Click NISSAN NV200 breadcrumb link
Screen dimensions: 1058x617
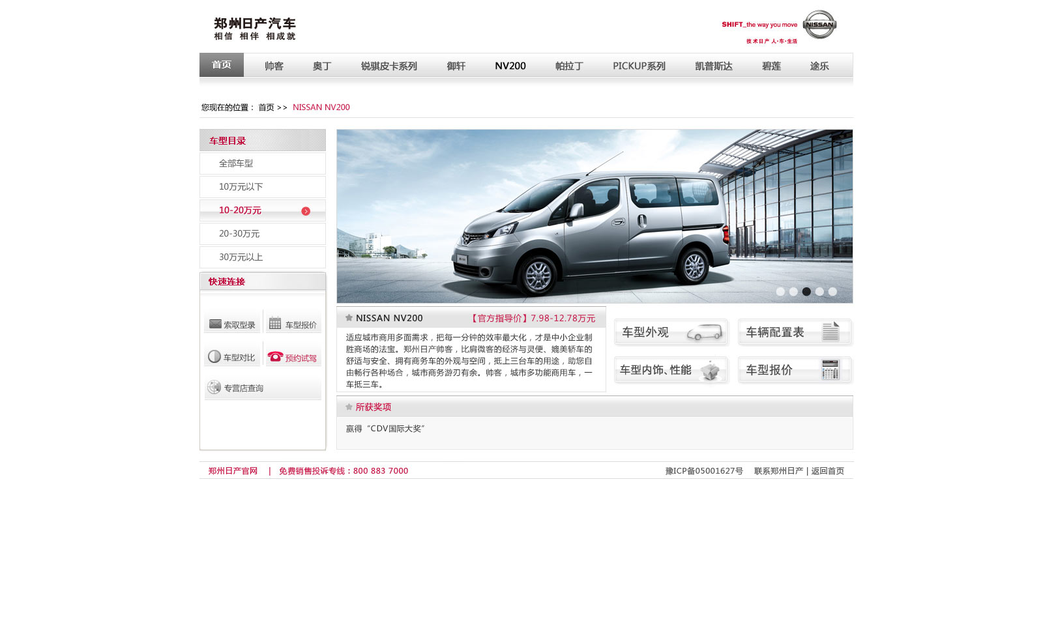(x=321, y=108)
